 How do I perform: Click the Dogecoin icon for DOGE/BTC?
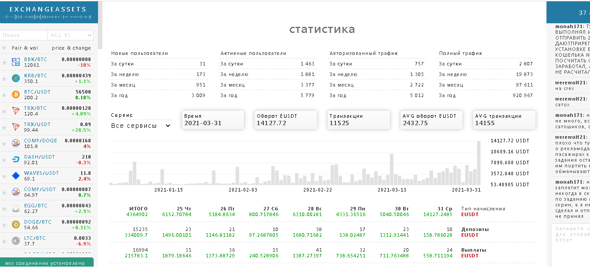(x=16, y=224)
